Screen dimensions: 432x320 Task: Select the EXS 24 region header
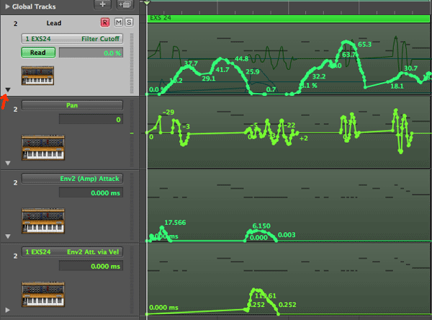(x=288, y=17)
